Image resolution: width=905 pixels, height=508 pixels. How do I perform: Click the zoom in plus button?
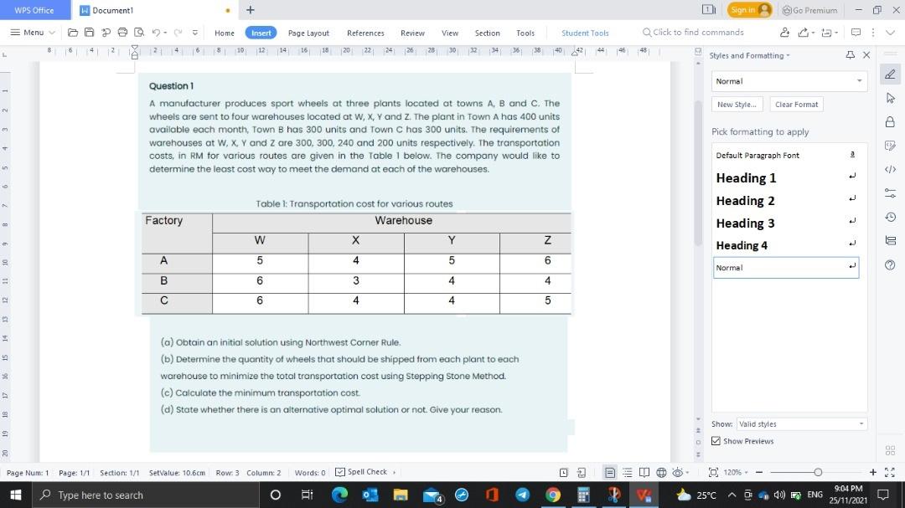click(x=872, y=472)
